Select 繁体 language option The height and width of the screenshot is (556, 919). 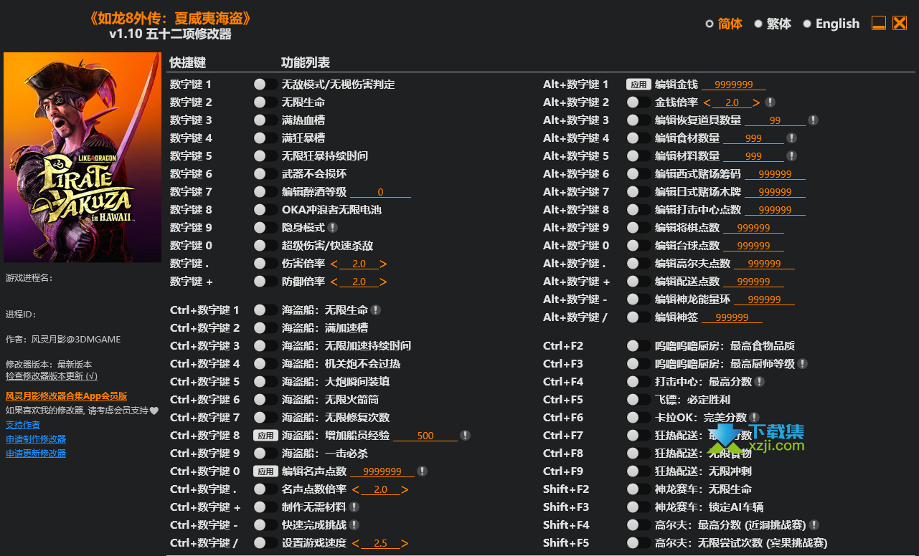tap(773, 24)
